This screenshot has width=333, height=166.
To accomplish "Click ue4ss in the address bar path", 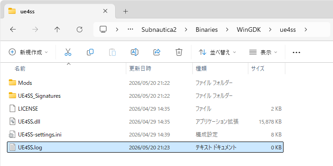I will [x=288, y=30].
